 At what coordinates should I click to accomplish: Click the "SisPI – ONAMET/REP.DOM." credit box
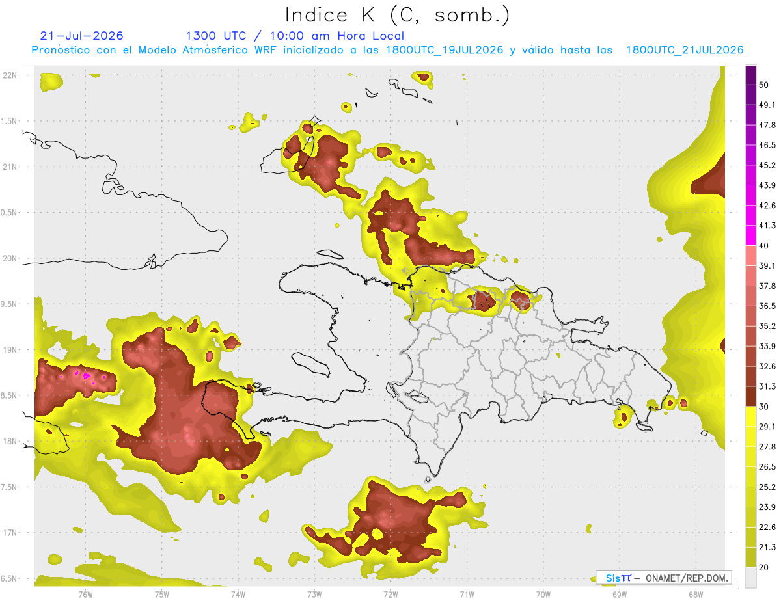click(x=664, y=578)
